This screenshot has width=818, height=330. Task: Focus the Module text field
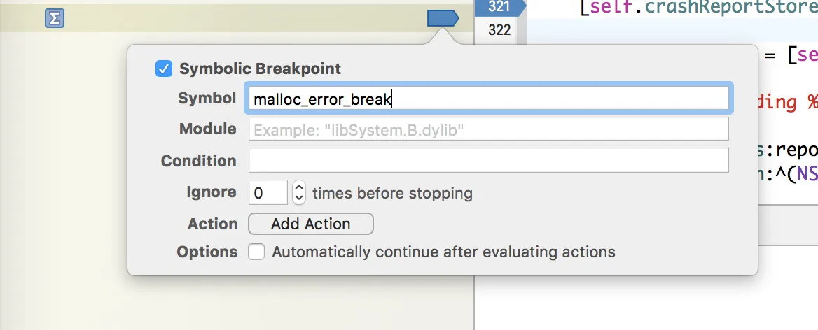[x=488, y=129]
